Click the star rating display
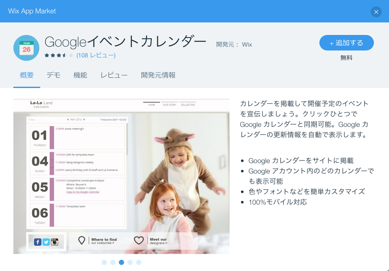The image size is (389, 271). pyautogui.click(x=59, y=55)
